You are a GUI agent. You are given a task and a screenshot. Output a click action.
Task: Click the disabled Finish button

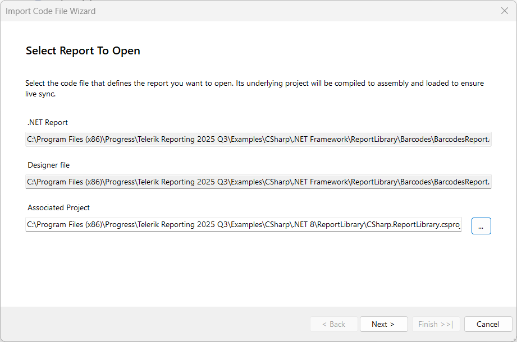coord(436,324)
